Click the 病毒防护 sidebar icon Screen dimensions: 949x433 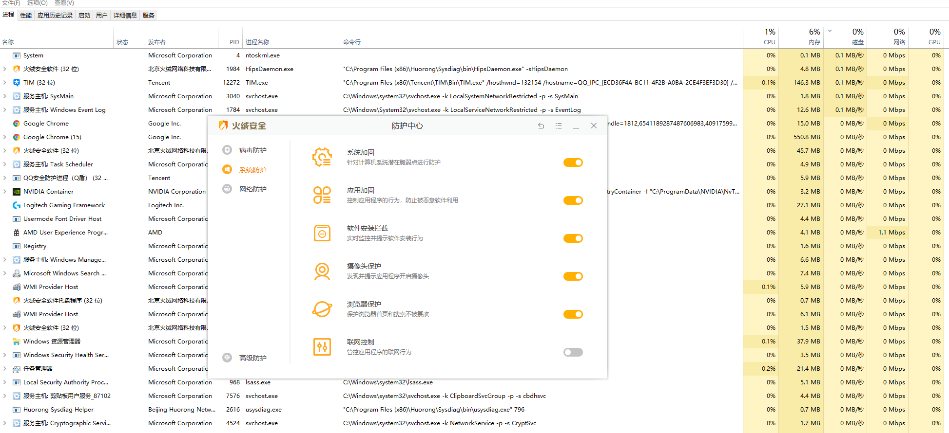(227, 150)
